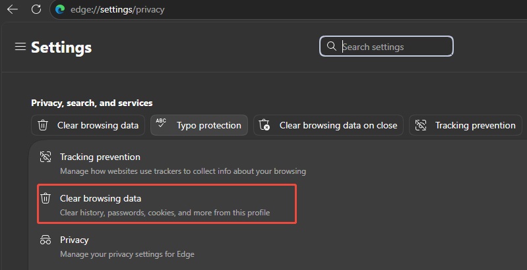Click 'Manage how websites use trackers' description
This screenshot has height=270, width=527.
tap(183, 171)
